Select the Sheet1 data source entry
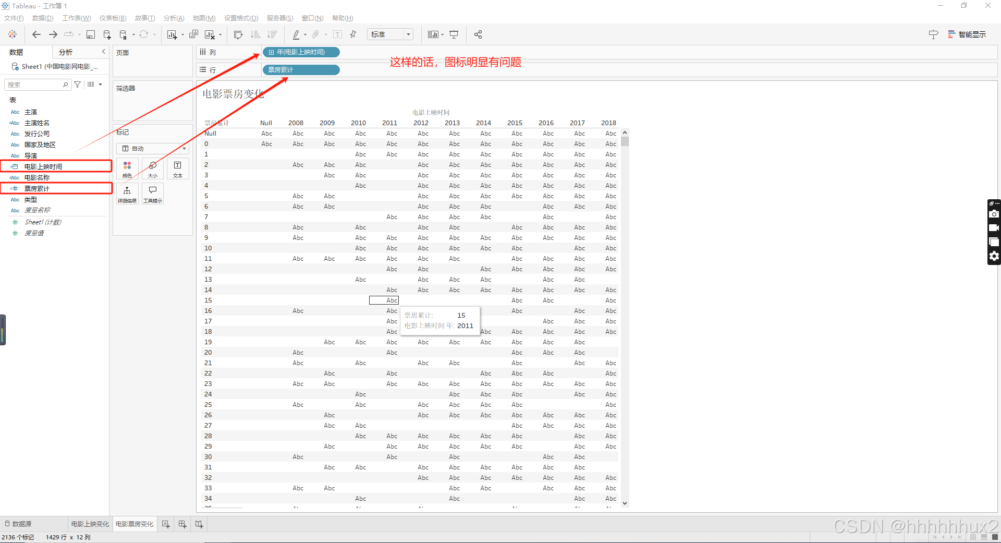Viewport: 1001px width, 543px height. point(55,67)
